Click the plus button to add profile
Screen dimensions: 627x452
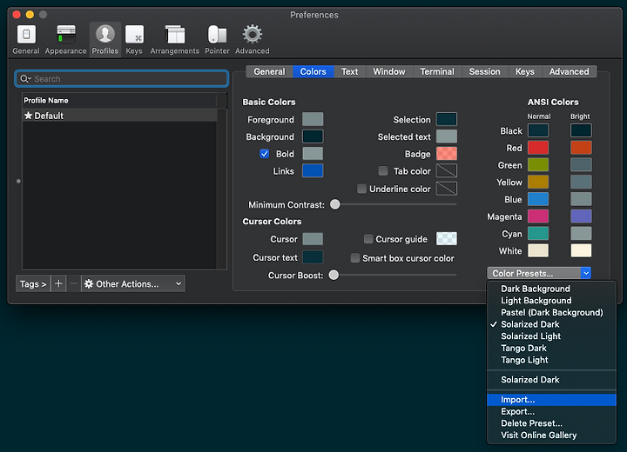58,283
